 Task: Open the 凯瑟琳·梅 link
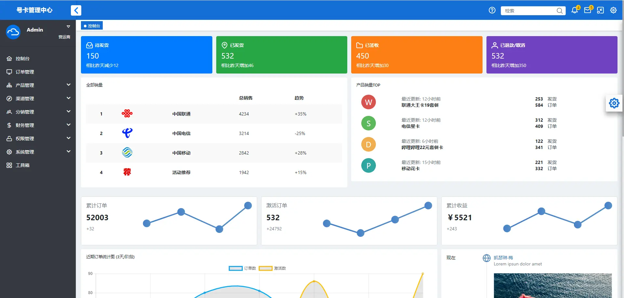[503, 258]
